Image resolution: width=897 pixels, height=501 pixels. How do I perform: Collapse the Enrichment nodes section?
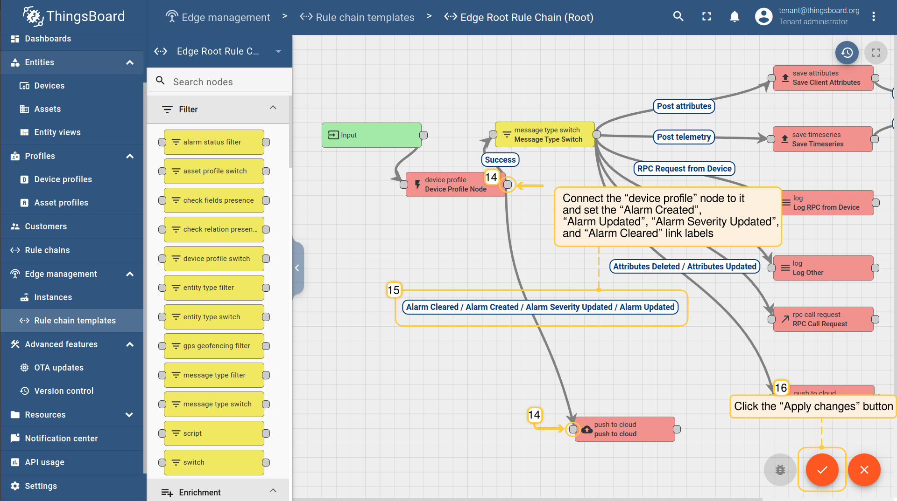273,491
